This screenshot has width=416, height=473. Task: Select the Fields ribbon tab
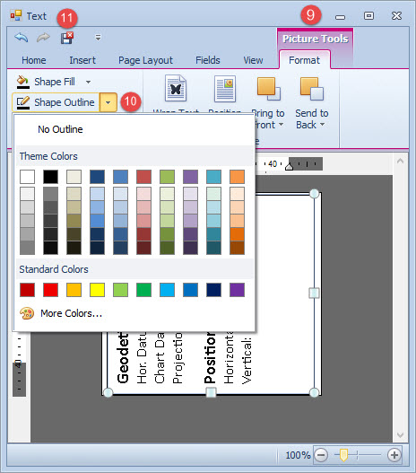pyautogui.click(x=208, y=60)
